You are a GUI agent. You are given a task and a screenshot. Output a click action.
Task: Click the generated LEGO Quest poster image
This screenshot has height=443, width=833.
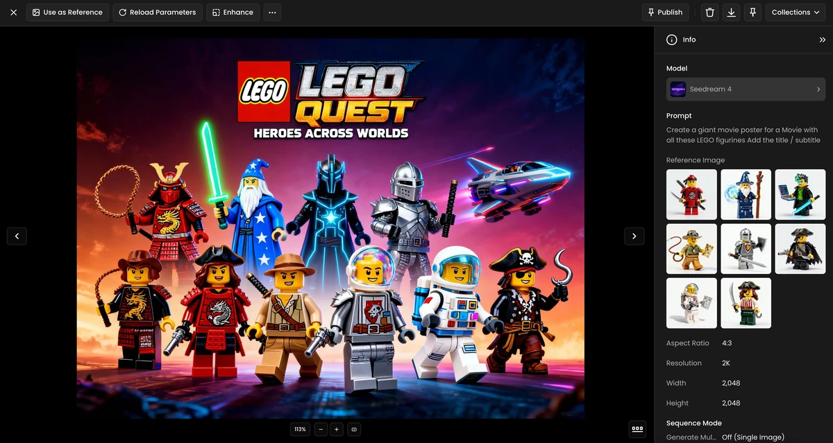(330, 228)
